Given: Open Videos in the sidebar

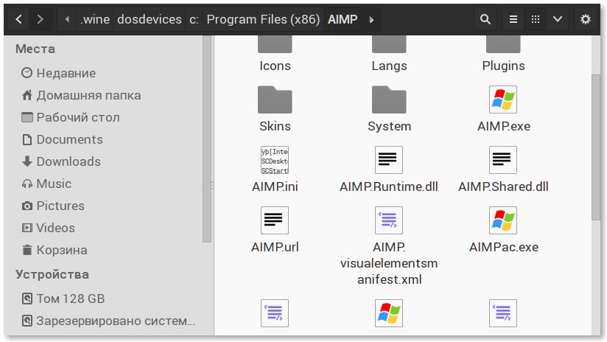Looking at the screenshot, I should tap(48, 228).
